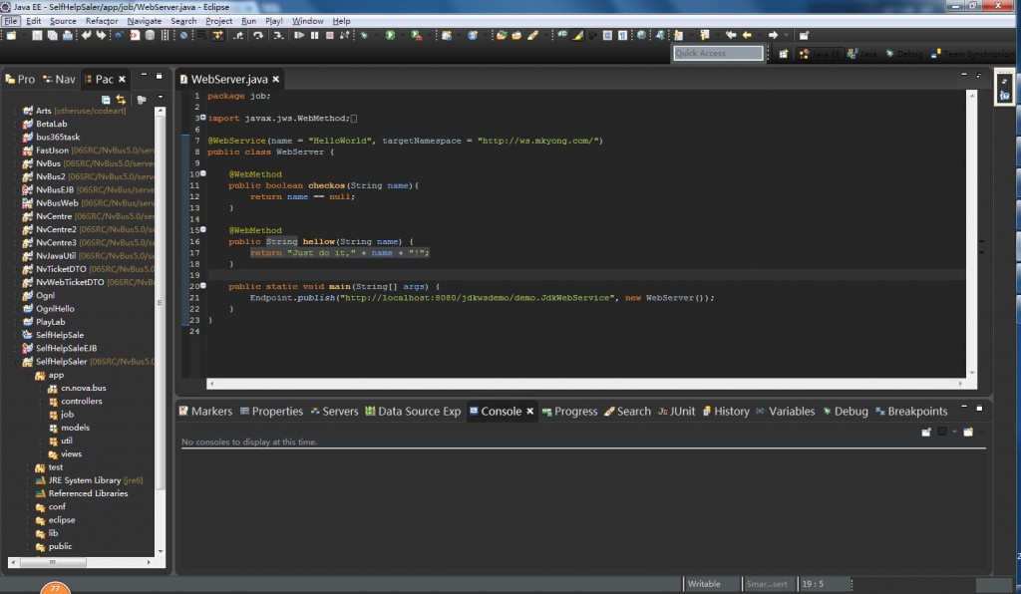Save the file with the Save icon
The image size is (1021, 594).
(x=37, y=35)
